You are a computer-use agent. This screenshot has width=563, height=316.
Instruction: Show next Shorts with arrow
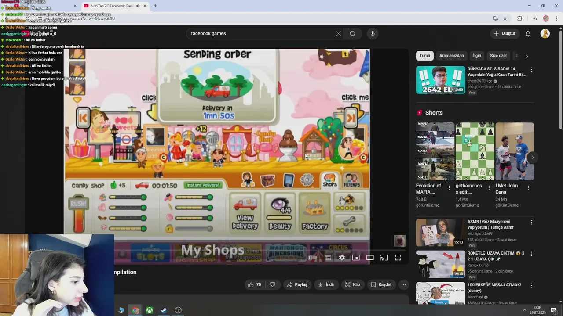tap(532, 157)
